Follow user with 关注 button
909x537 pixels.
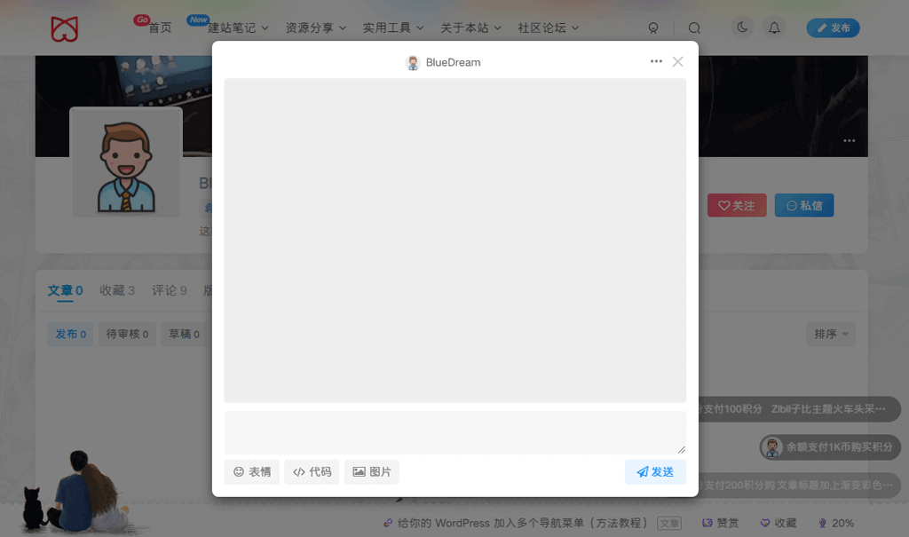(736, 205)
